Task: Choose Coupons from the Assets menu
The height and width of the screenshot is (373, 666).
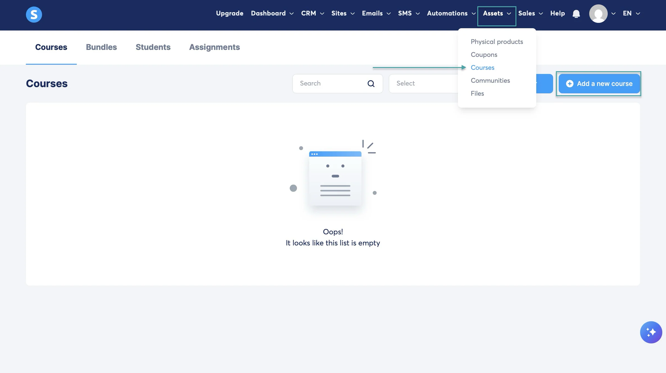Action: 484,55
